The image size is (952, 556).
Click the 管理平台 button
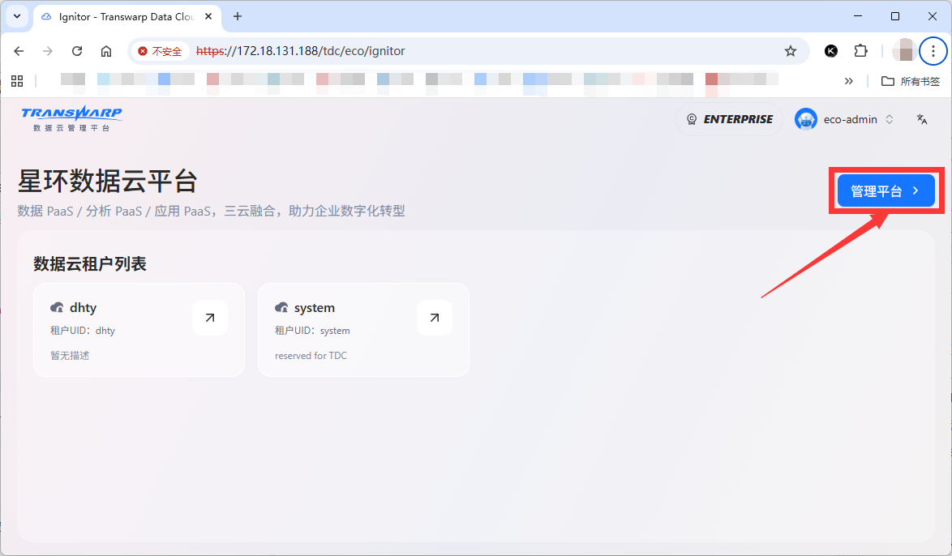[886, 190]
